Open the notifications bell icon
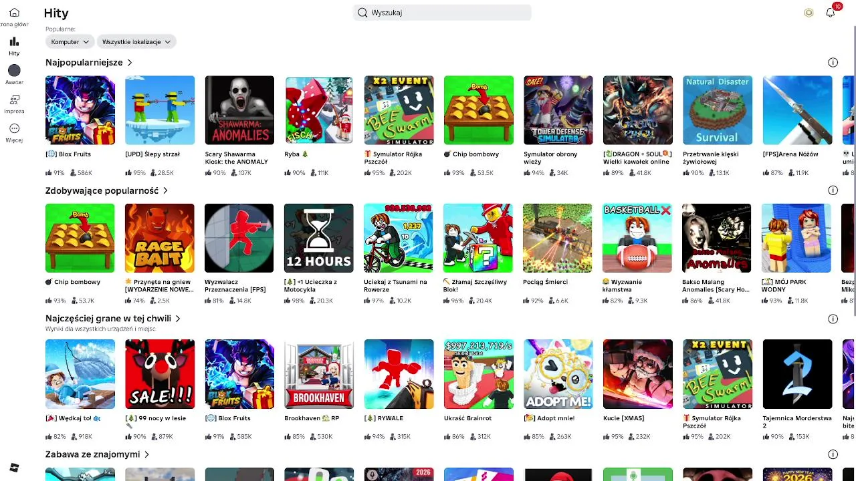Screen dimensions: 856x481 (831, 13)
